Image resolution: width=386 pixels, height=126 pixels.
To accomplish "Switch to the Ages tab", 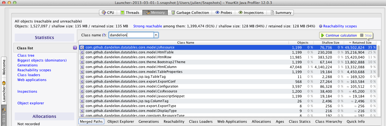I will pos(280,121).
